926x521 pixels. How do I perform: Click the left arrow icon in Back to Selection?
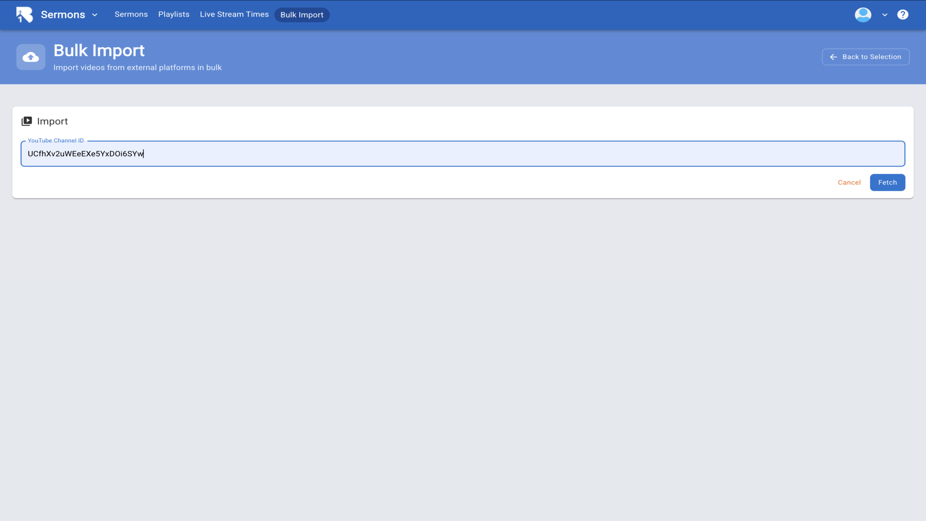(x=833, y=57)
